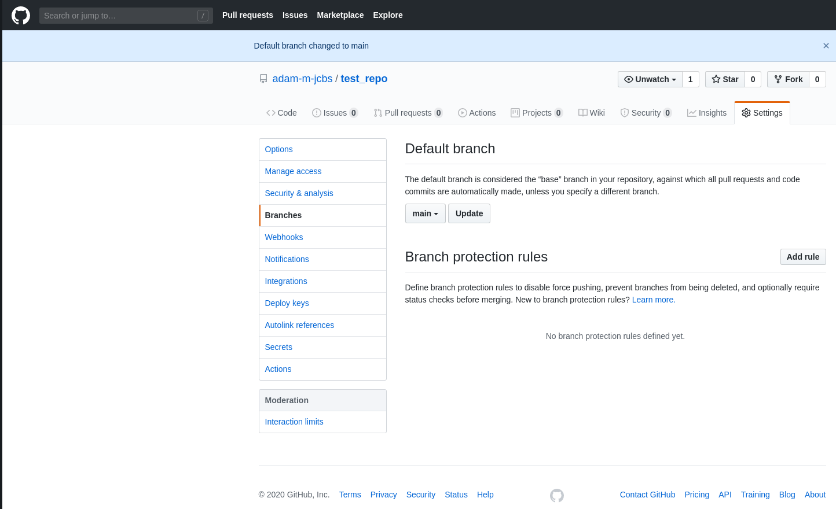
Task: Switch to the Code tab
Action: click(x=281, y=113)
